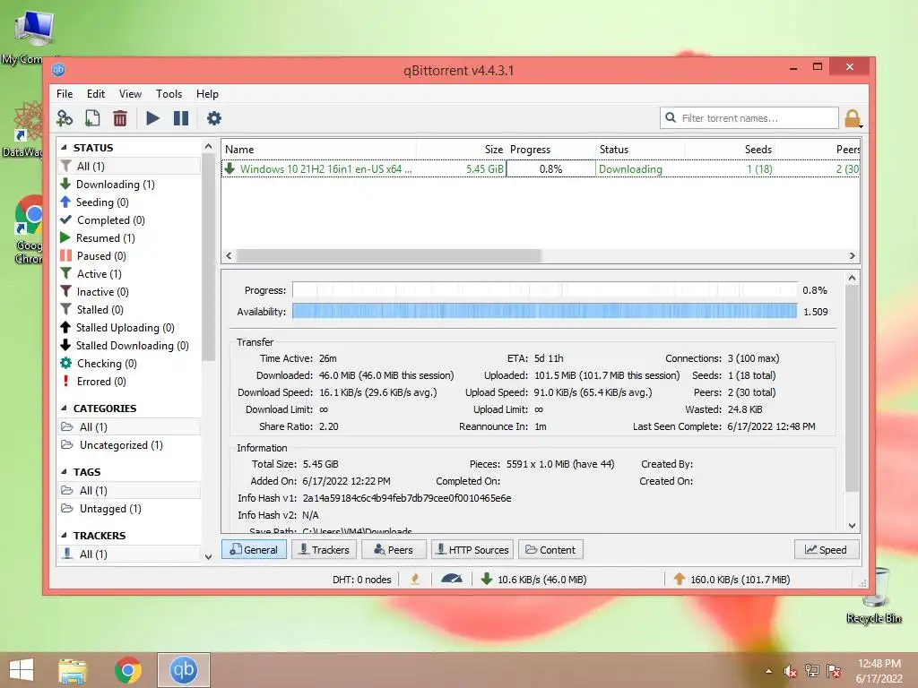Click the Pause toolbar icon

(181, 118)
